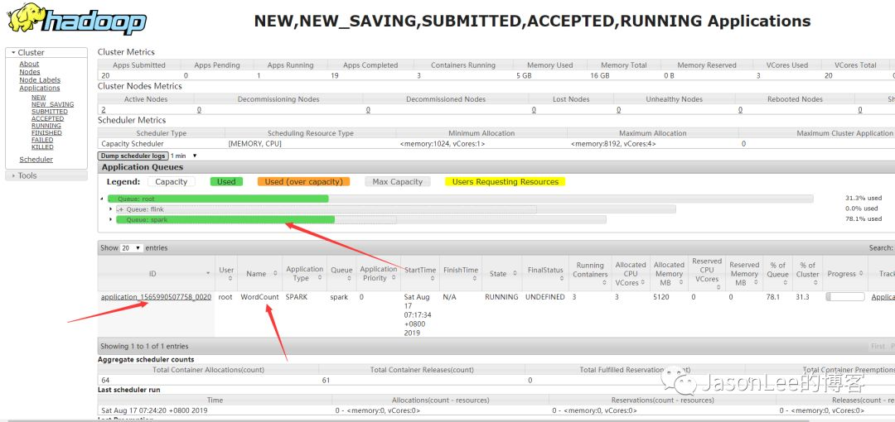
Task: Click the Queue: root usage bar
Action: 460,199
